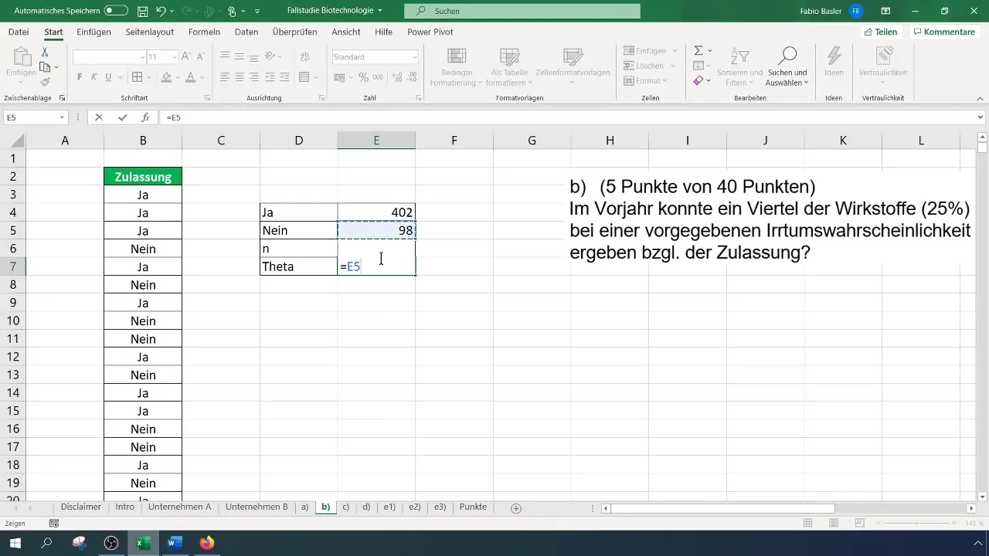Click the Undo arrow icon

click(x=161, y=11)
